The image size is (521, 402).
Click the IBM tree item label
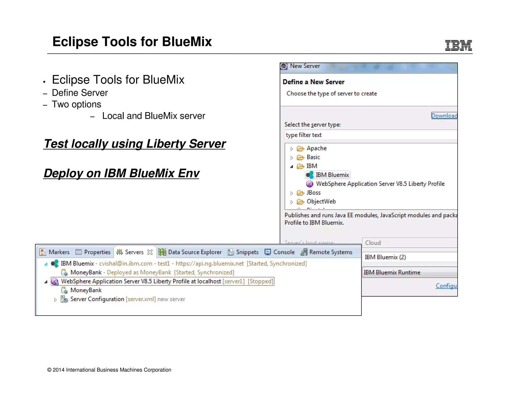(x=312, y=166)
